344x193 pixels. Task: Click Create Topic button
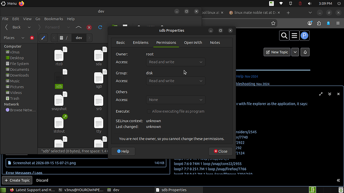coord(17,180)
